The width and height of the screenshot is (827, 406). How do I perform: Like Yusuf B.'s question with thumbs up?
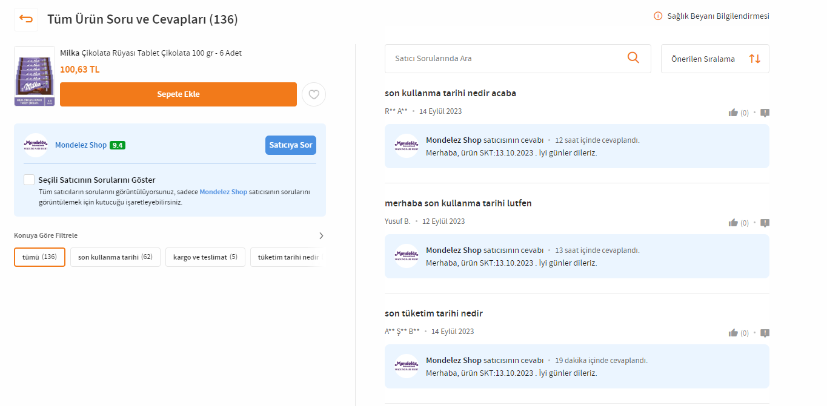(733, 223)
